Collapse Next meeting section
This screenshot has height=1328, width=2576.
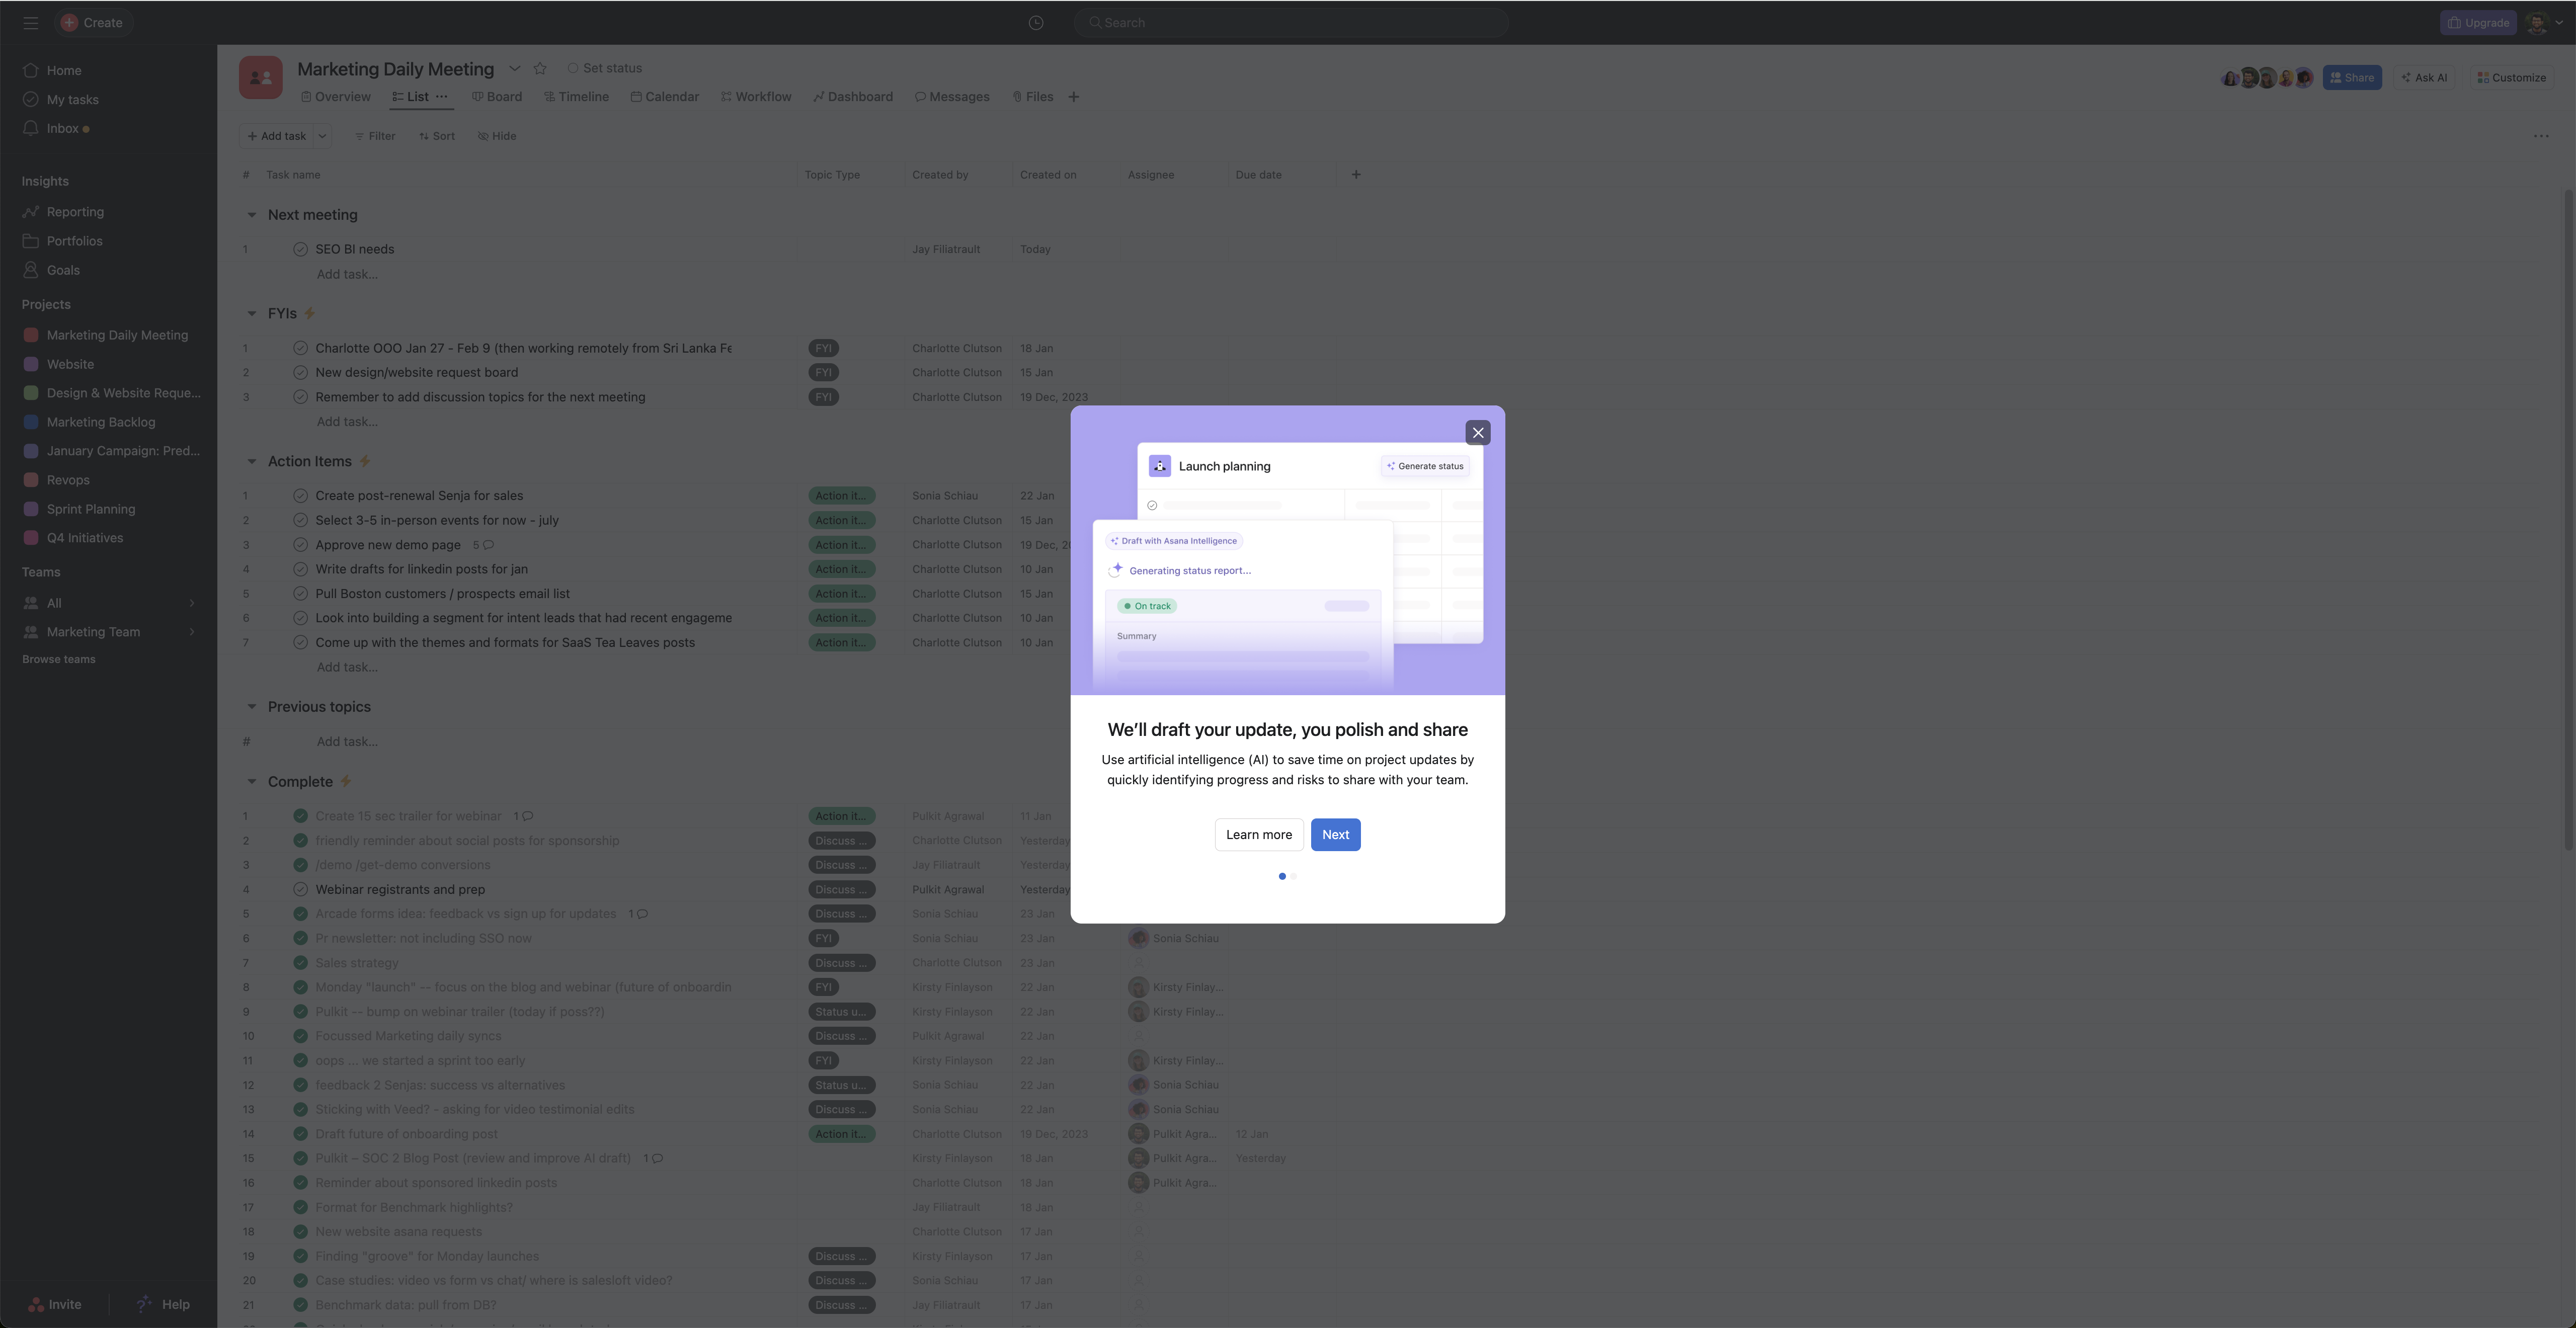[251, 215]
